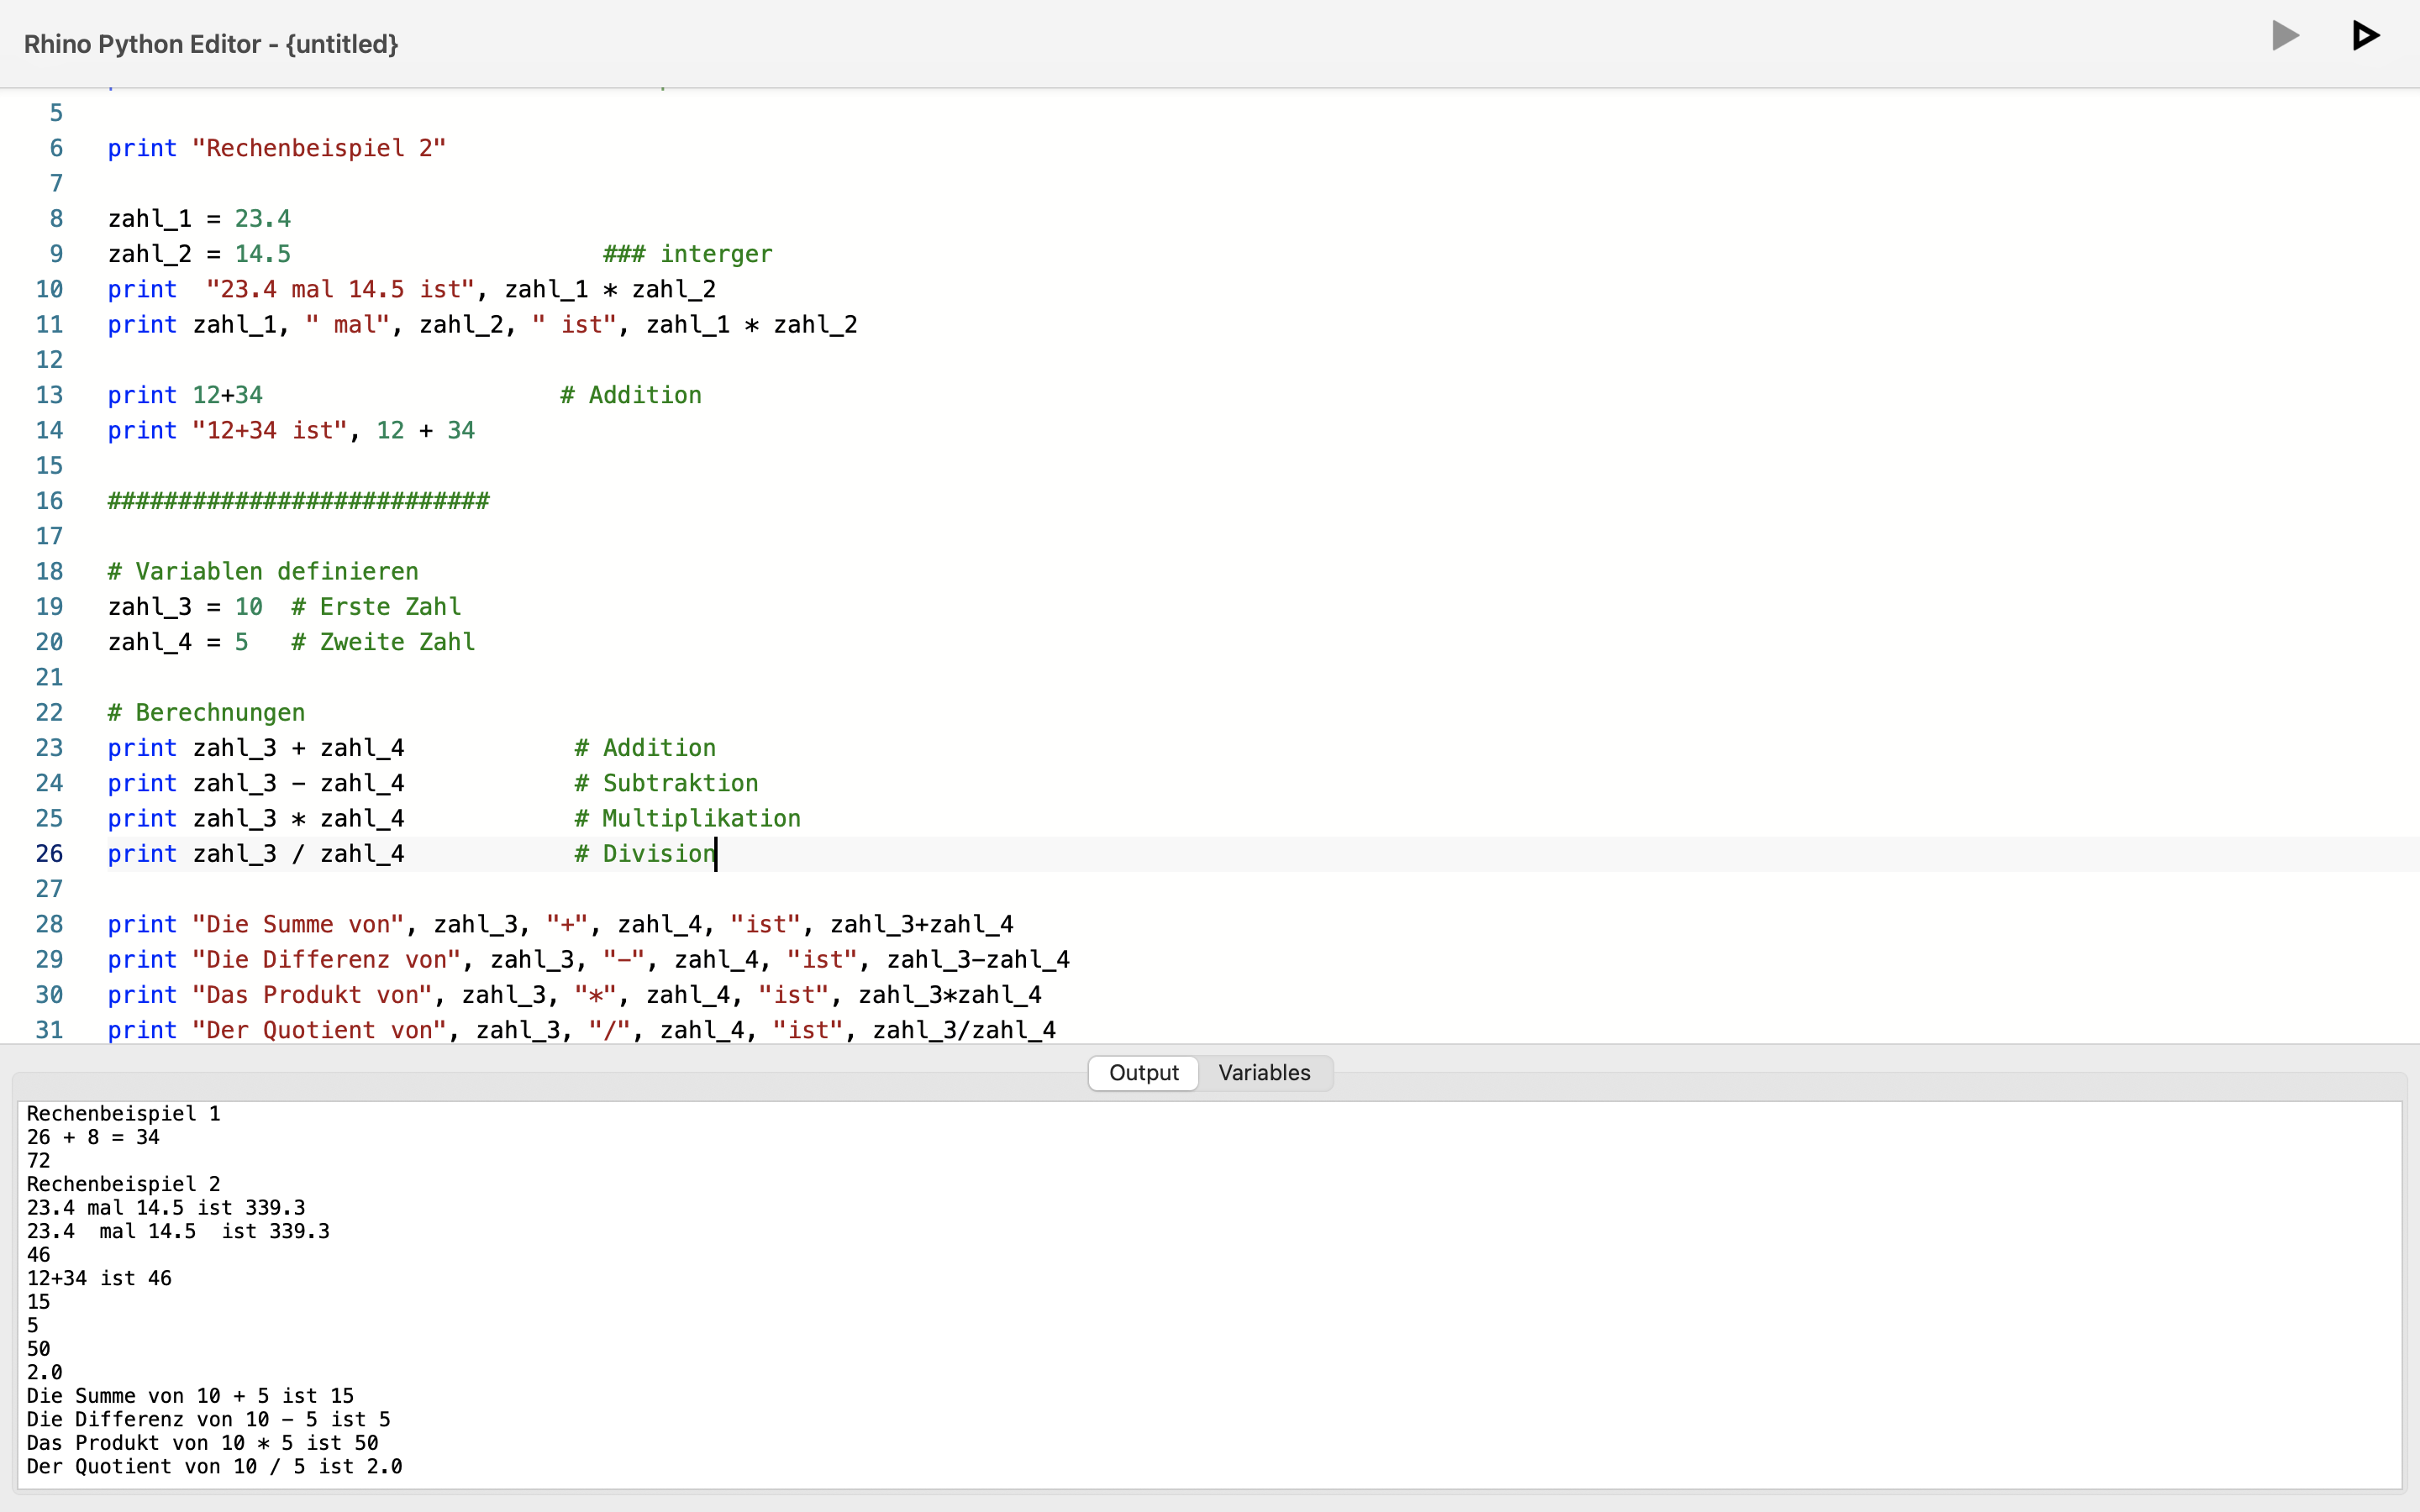Click the '# Multiplikation' comment
This screenshot has height=1512, width=2420.
687,819
